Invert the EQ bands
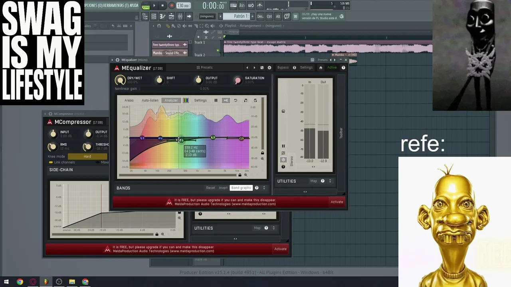This screenshot has height=287, width=511. click(x=223, y=188)
